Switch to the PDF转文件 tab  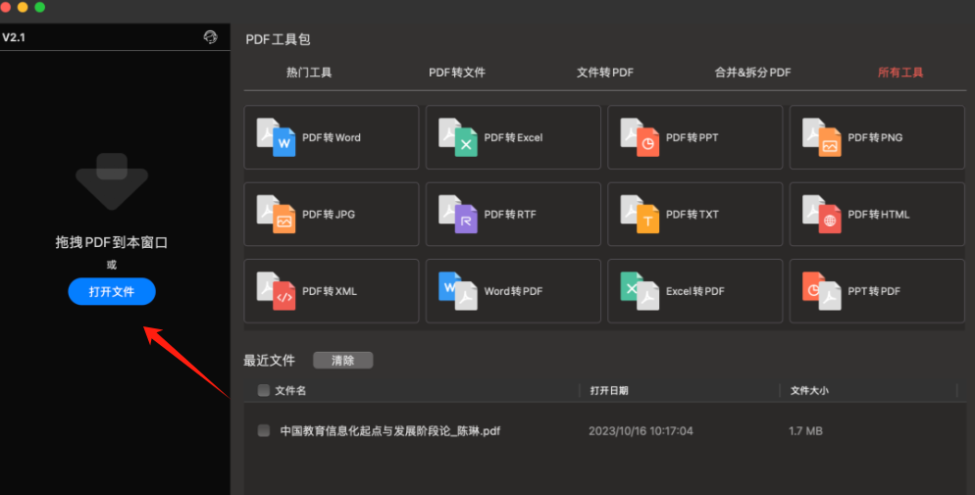tap(457, 73)
